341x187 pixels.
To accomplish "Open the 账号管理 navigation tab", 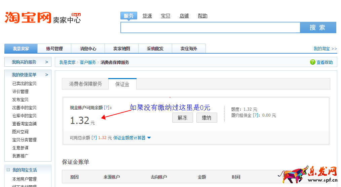I will 54,49.
